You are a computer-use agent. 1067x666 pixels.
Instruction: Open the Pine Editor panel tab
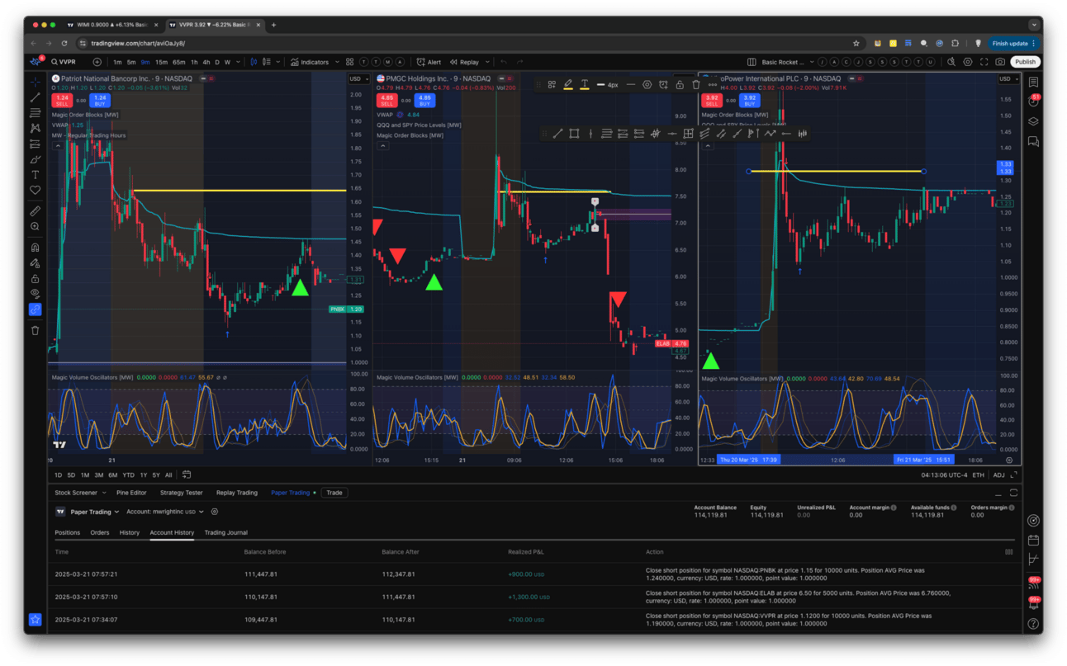pyautogui.click(x=131, y=493)
